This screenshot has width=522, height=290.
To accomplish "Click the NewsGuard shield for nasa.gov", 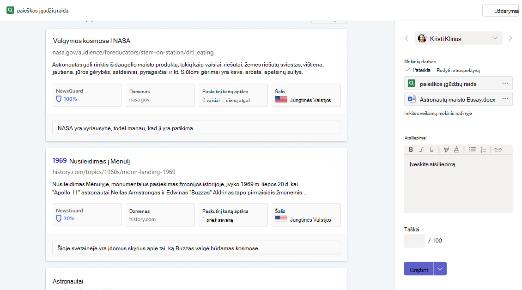I will pyautogui.click(x=59, y=99).
